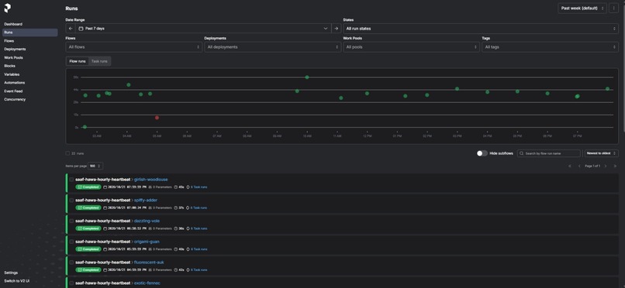This screenshot has height=288, width=625.
Task: Click the Completed badge for spiffy-adder
Action: (88, 207)
